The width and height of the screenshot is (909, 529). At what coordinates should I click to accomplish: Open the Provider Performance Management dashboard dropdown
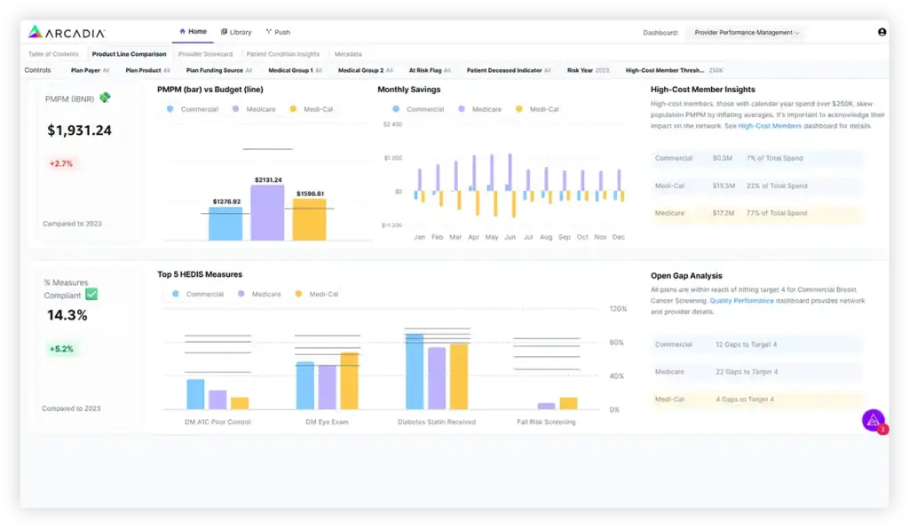(x=747, y=33)
